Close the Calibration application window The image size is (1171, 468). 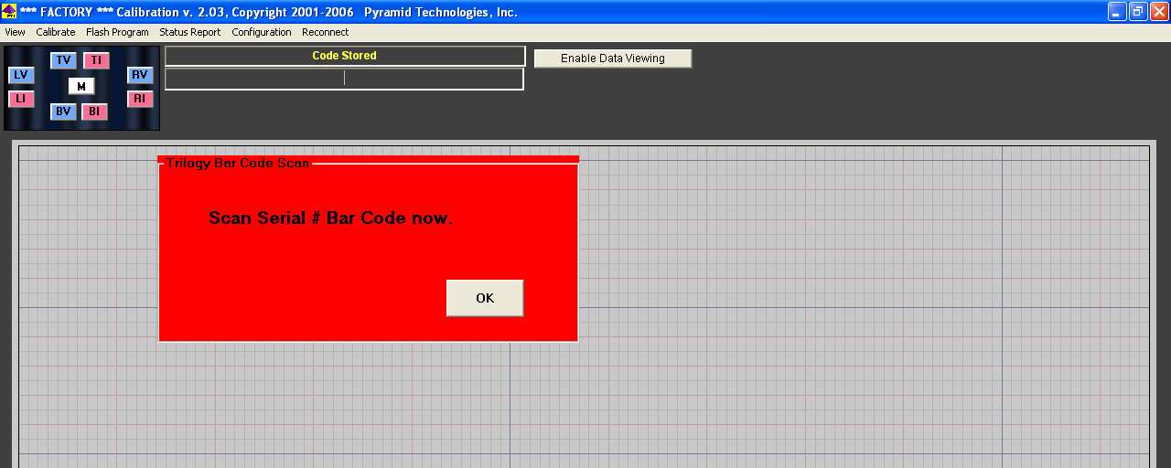tap(1159, 12)
